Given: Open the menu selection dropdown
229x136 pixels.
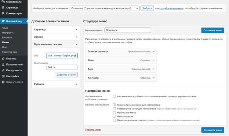Looking at the screenshot, I should click(104, 8).
